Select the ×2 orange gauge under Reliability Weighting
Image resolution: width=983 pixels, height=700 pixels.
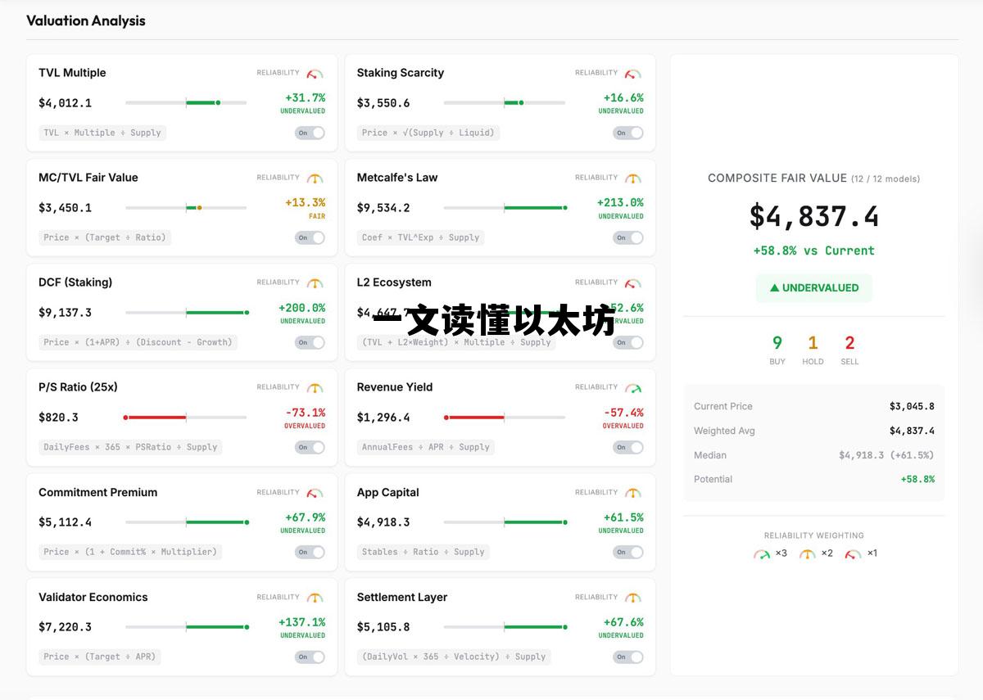click(x=809, y=553)
